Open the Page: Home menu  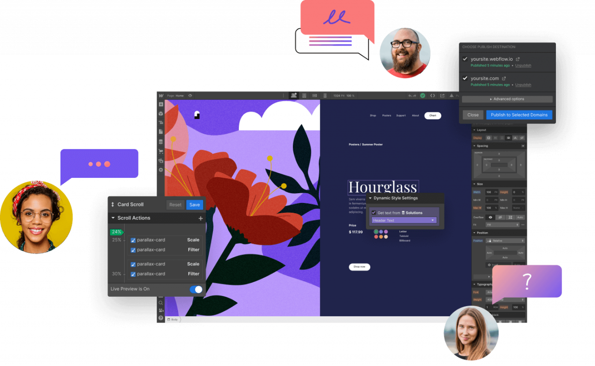[177, 95]
